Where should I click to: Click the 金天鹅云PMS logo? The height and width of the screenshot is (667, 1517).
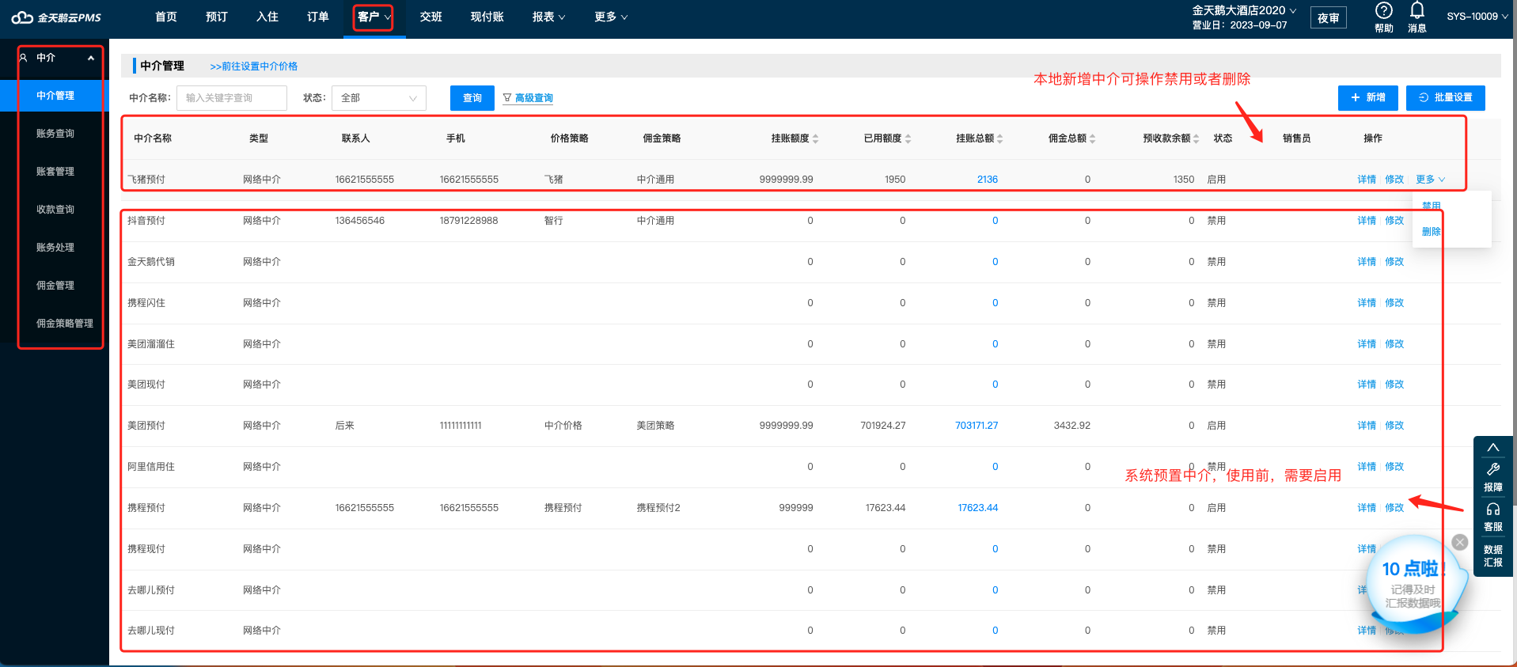click(55, 17)
